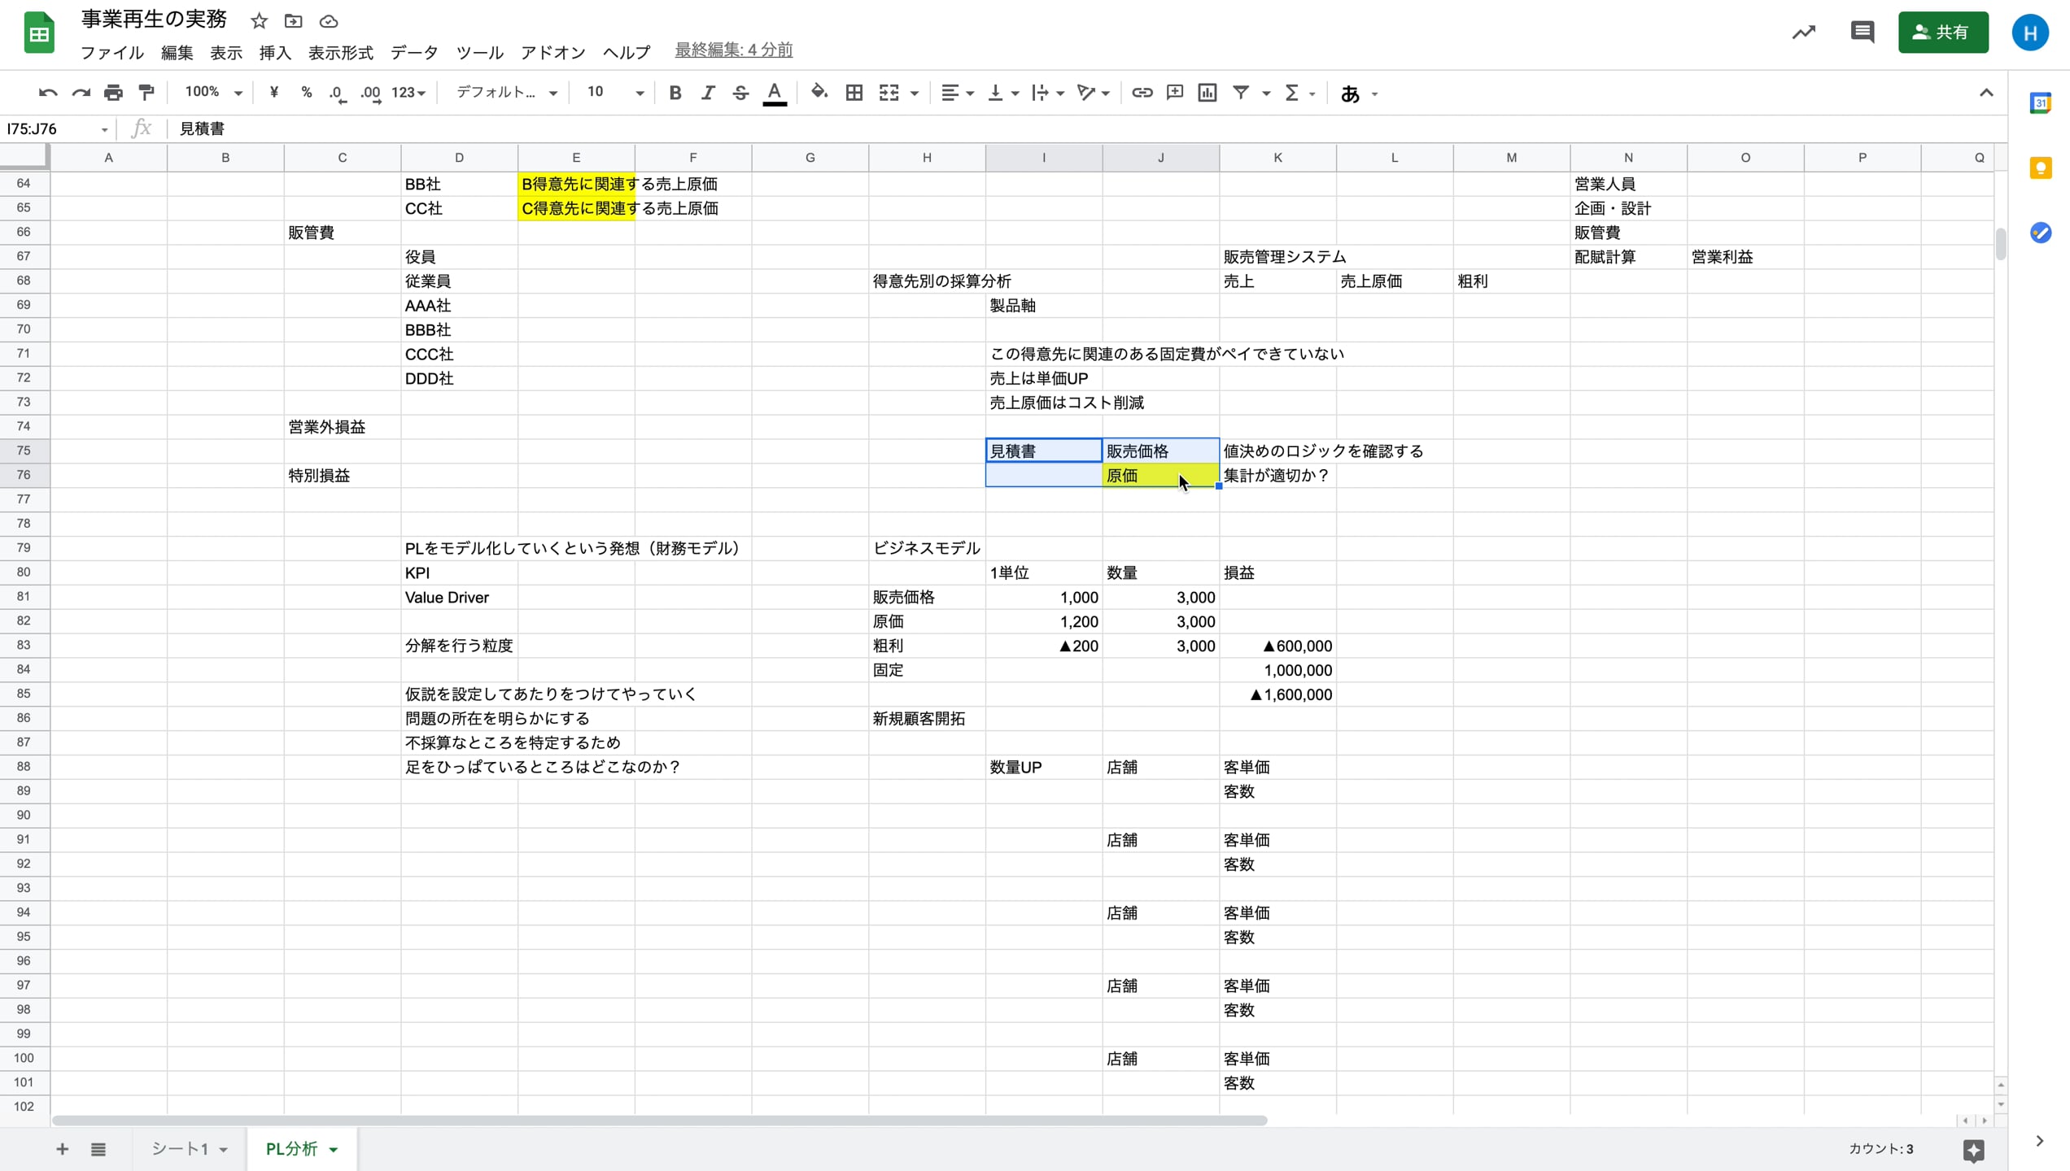This screenshot has height=1171, width=2070.
Task: Decrease decimal places of selected cells
Action: tap(337, 93)
